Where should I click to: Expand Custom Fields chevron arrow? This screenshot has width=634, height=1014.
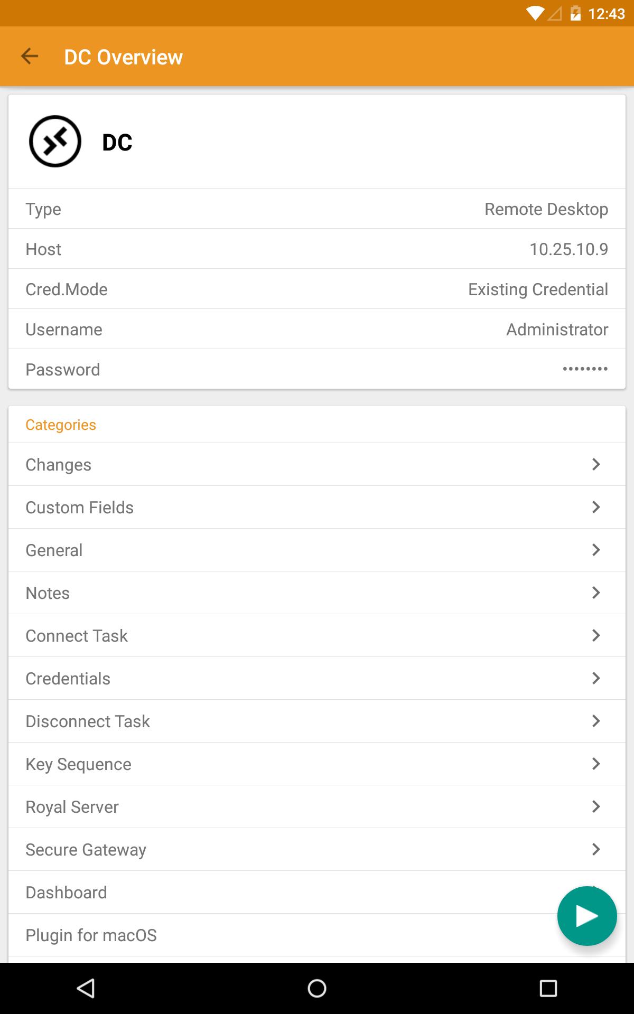pos(596,507)
